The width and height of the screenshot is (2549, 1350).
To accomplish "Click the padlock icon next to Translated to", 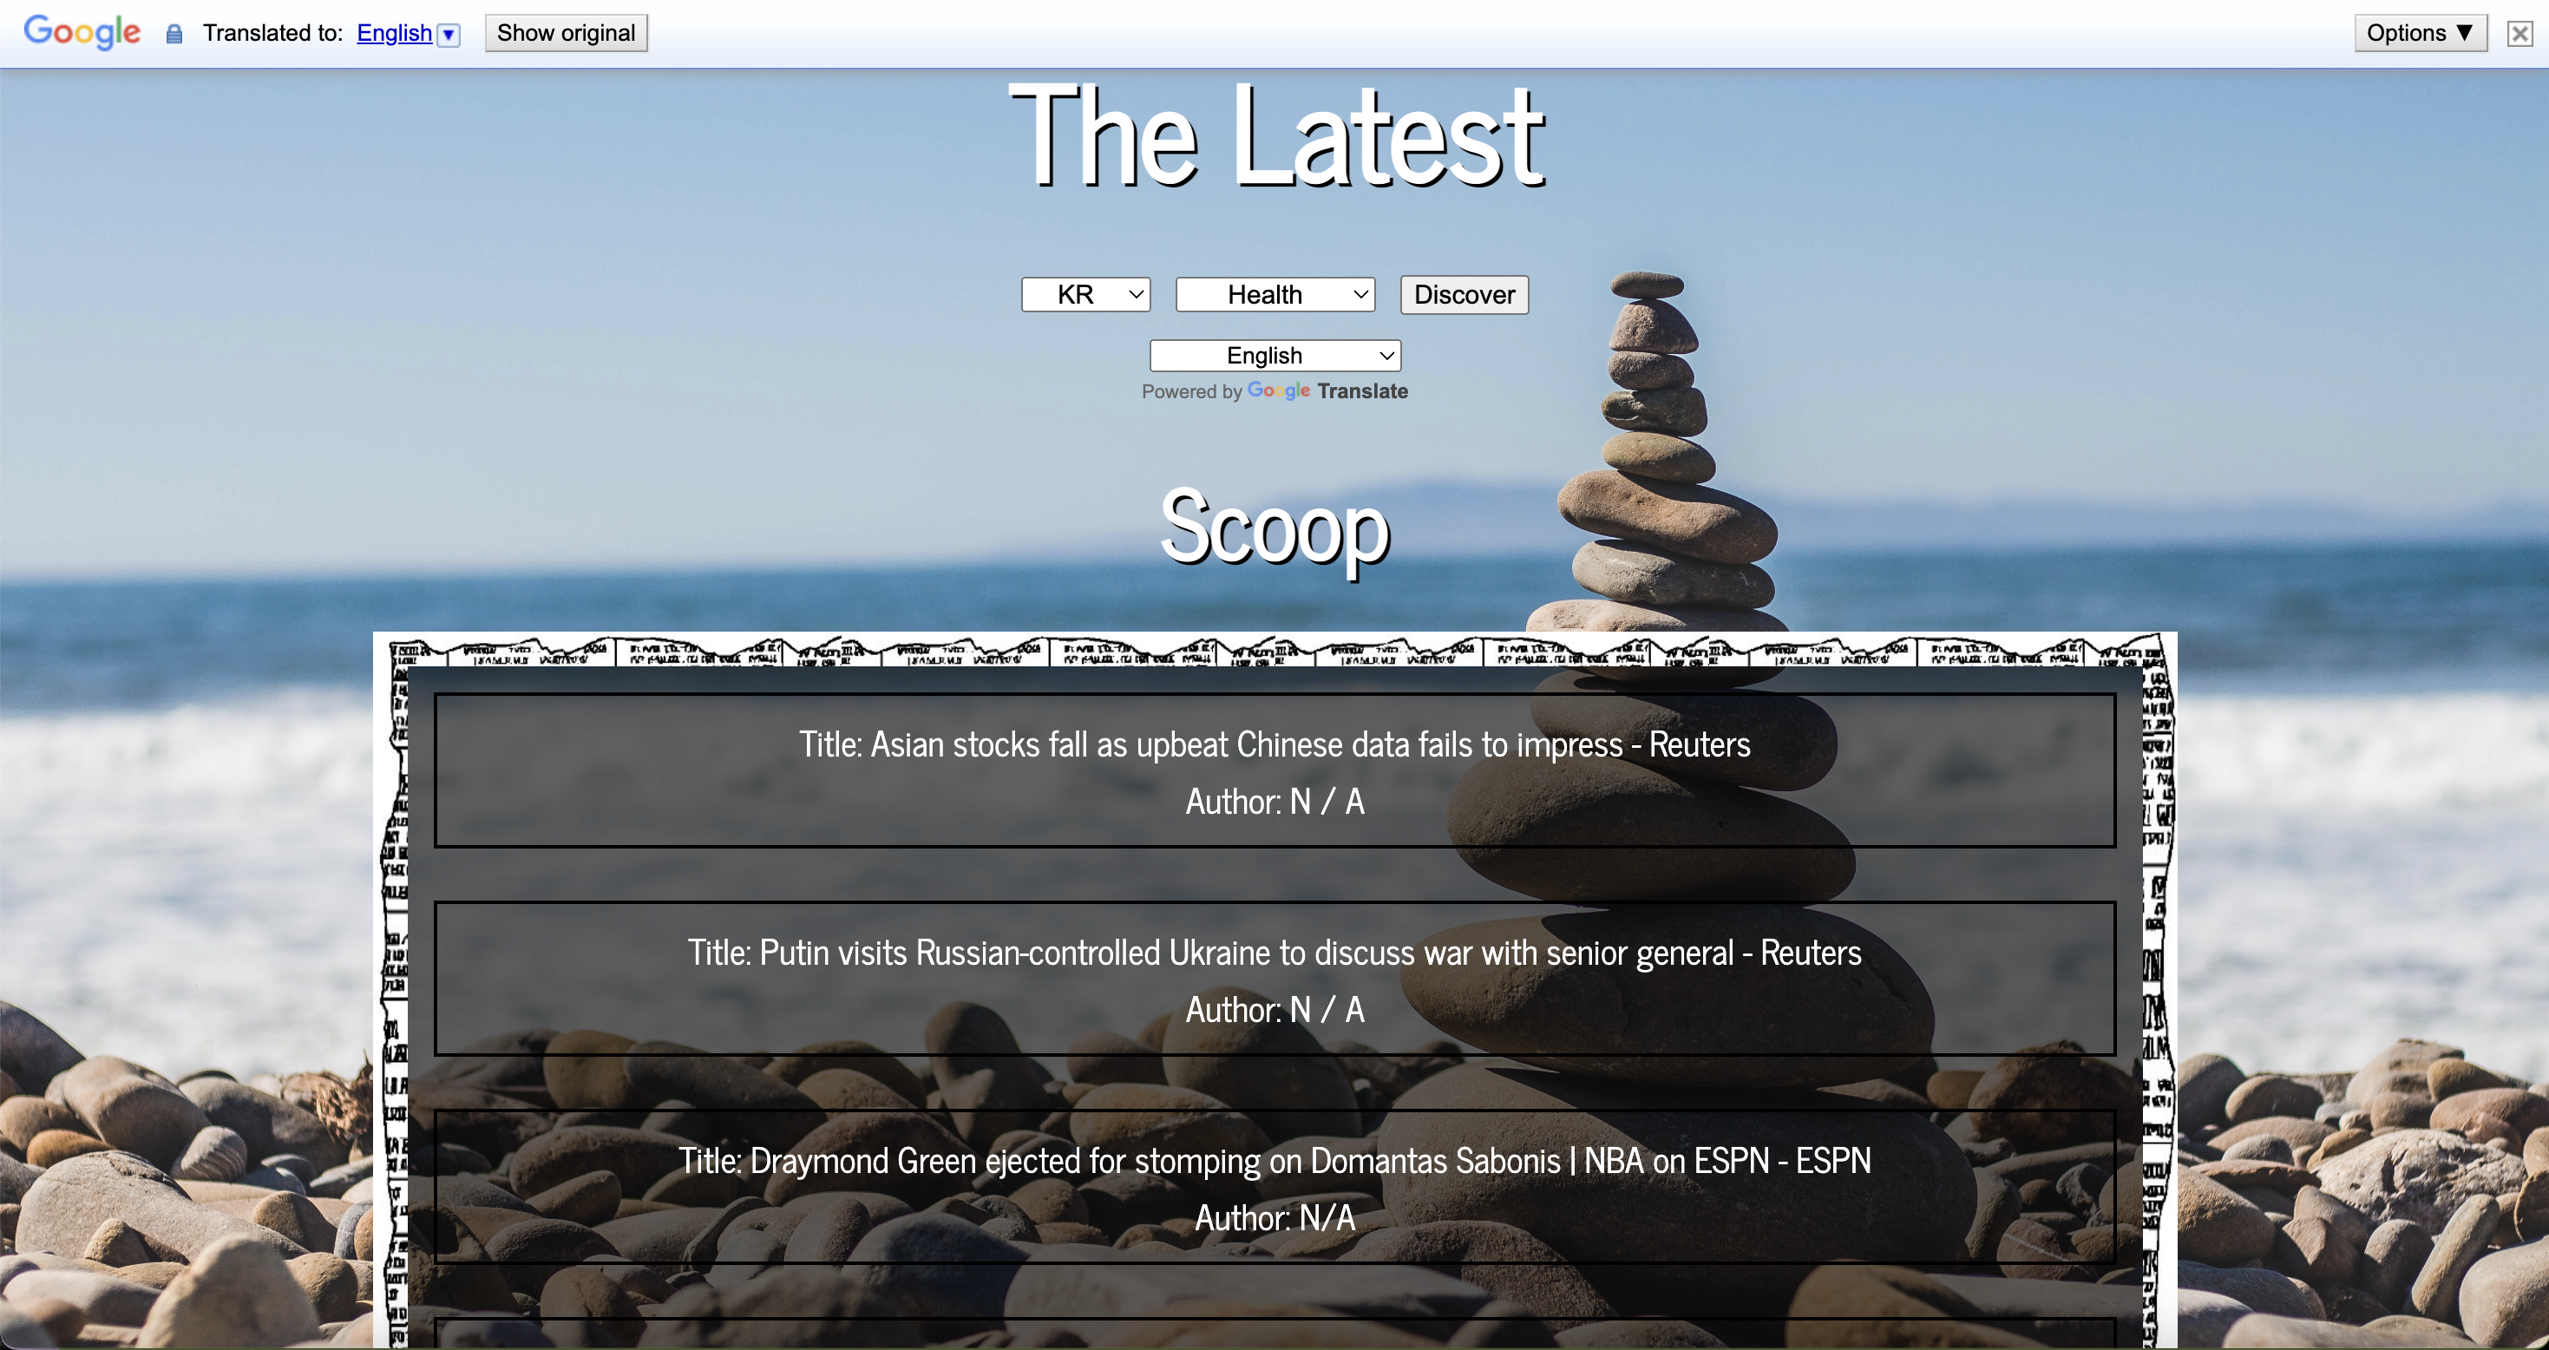I will tap(174, 34).
